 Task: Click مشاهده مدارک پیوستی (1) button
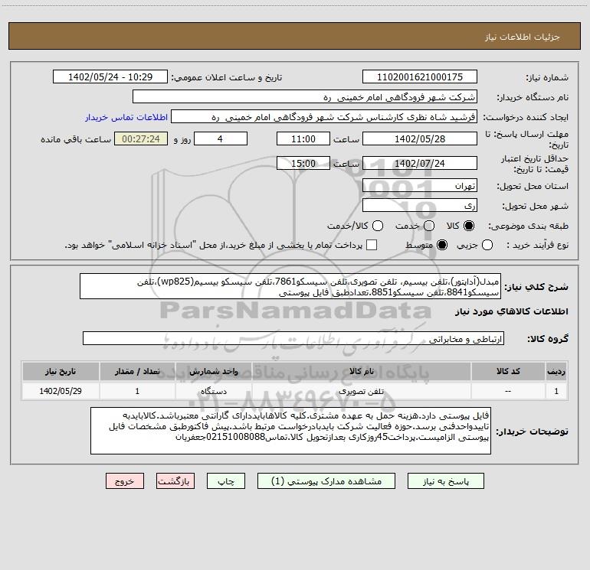tap(326, 481)
